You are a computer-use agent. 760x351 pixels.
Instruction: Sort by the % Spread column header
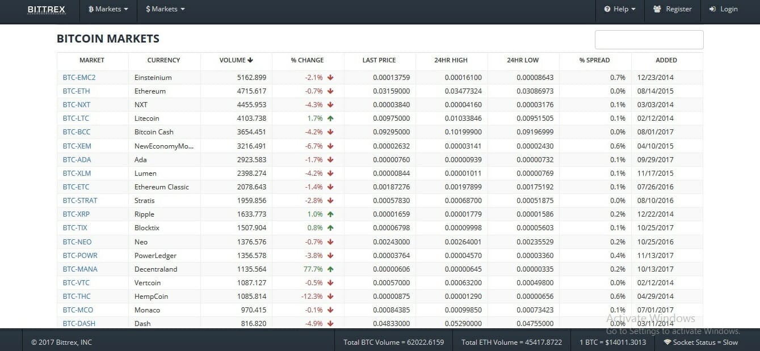point(595,60)
